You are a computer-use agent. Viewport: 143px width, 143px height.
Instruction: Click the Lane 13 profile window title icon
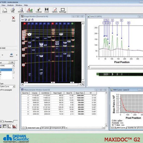coord(88,16)
